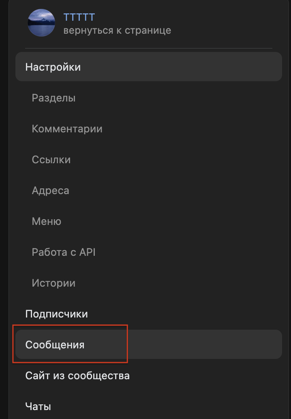Go to the Истории subsection
The width and height of the screenshot is (291, 419).
coord(53,283)
